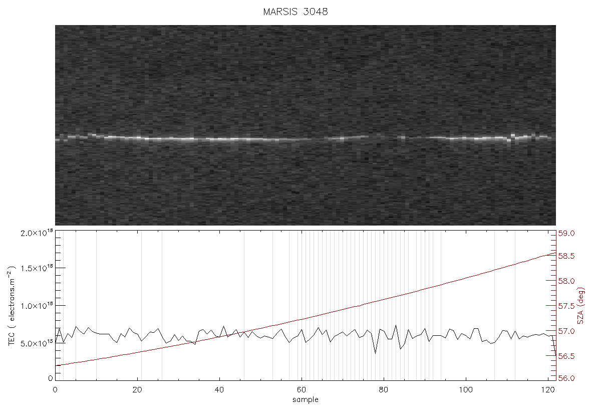Click the x-axis tick label 0

pyautogui.click(x=56, y=390)
